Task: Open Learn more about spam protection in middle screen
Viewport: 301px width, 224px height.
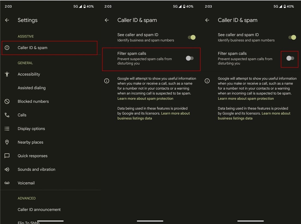Action: pyautogui.click(x=145, y=99)
